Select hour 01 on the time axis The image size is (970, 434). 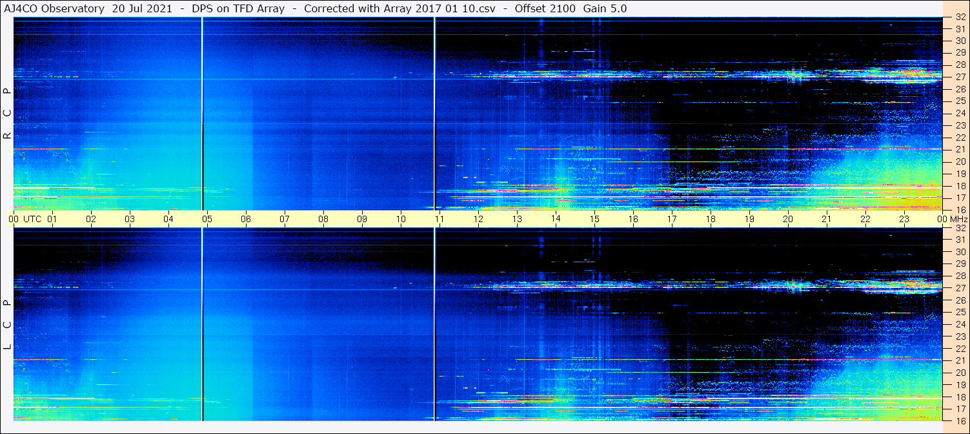(52, 219)
